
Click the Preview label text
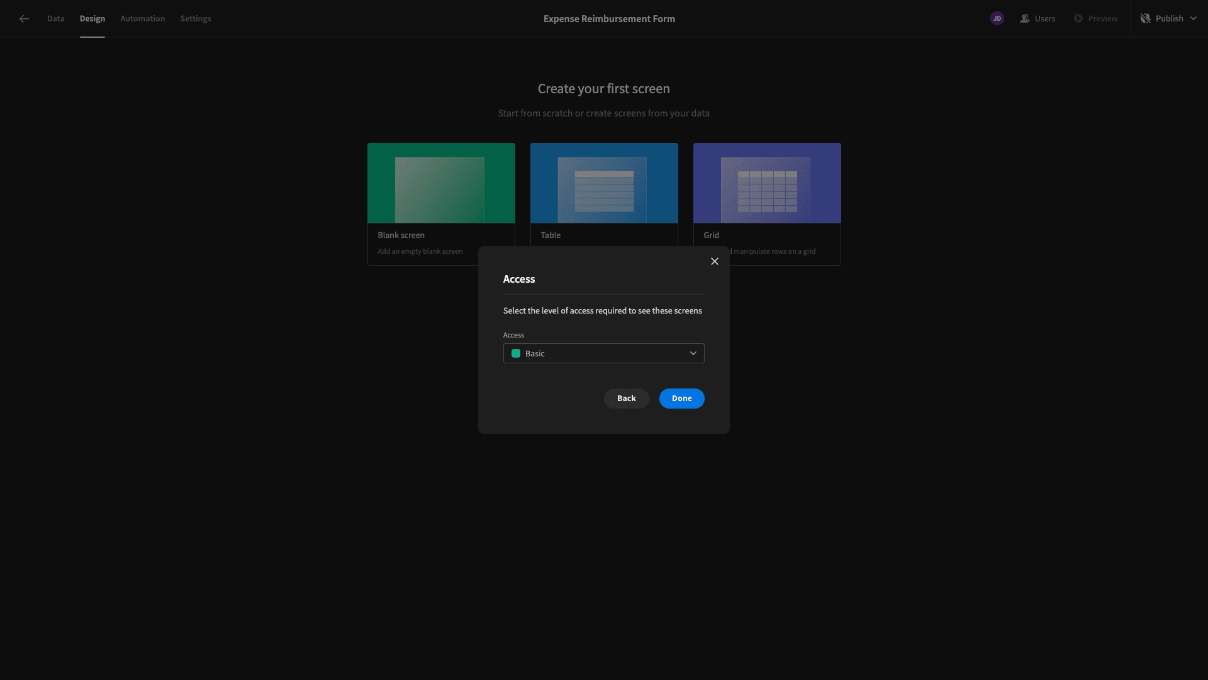pyautogui.click(x=1103, y=19)
